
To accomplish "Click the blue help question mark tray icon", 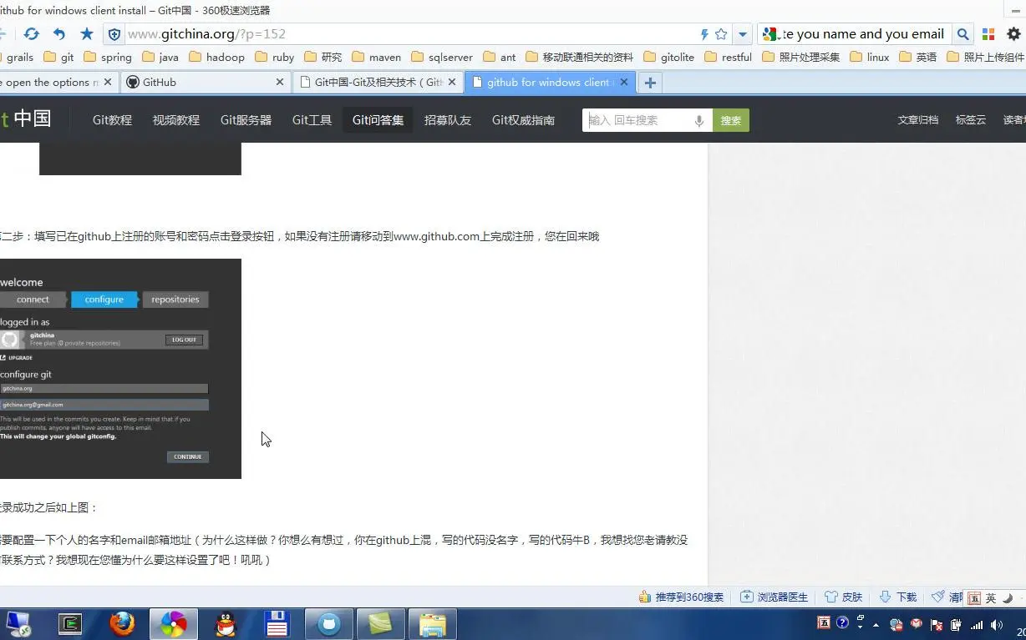I will 842,622.
